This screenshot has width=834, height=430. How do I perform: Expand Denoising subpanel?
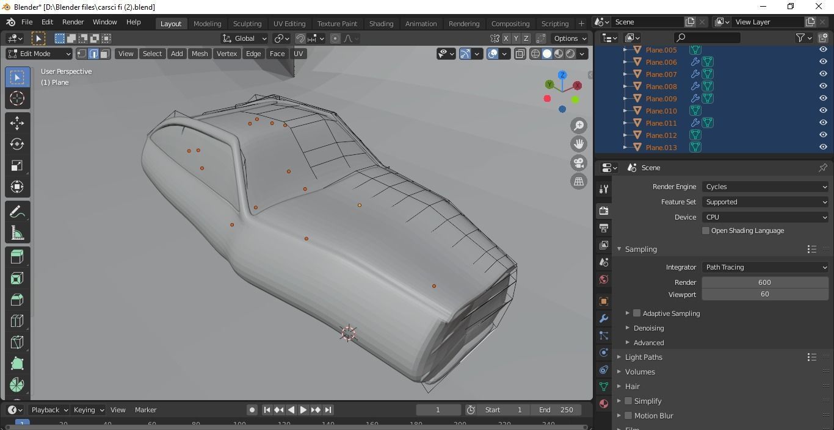tap(648, 328)
